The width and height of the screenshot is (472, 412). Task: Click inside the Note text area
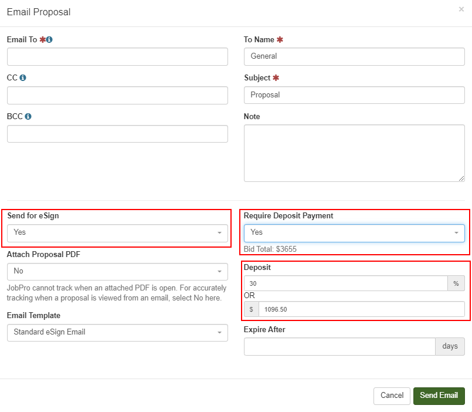[x=354, y=153]
